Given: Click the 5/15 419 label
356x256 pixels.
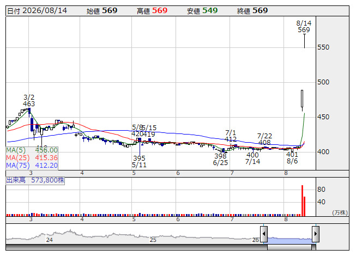Looking at the screenshot, I should tap(149, 131).
